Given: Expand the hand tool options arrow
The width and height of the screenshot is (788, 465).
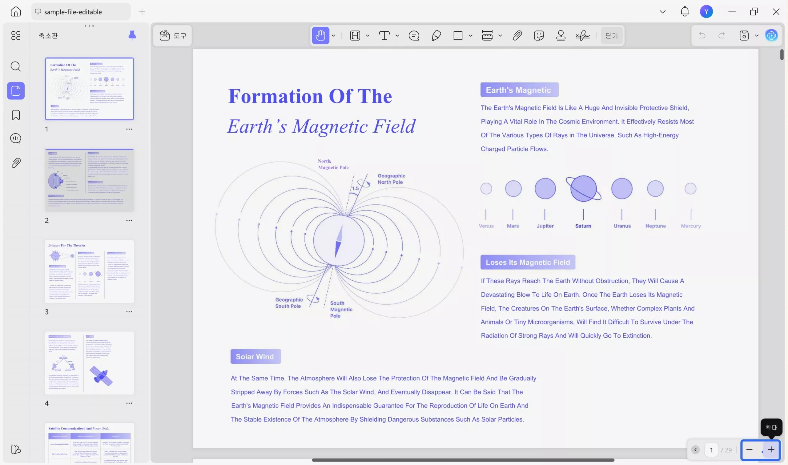Looking at the screenshot, I should [333, 36].
